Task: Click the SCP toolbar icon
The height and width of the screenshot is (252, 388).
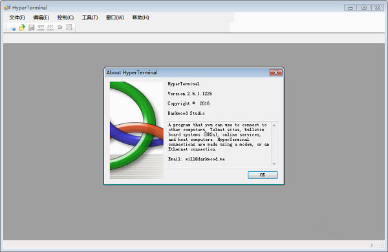Action: (50, 27)
